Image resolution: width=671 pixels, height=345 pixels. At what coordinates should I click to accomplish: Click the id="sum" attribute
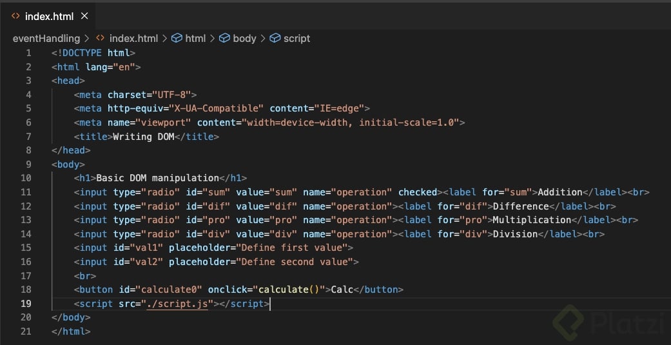(x=208, y=192)
